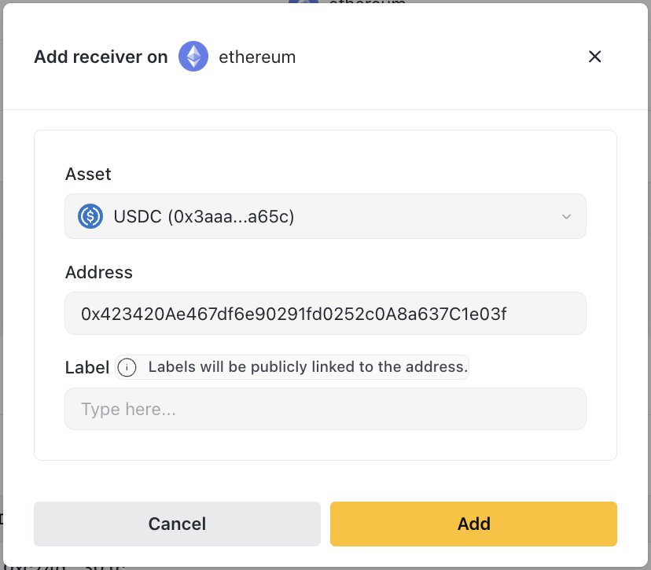This screenshot has height=570, width=651.
Task: Click the blank footer strip beneath Cancel button
Action: [177, 557]
